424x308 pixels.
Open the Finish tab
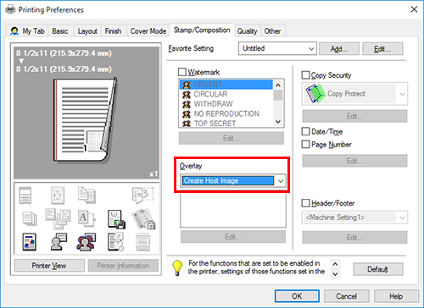click(x=113, y=31)
